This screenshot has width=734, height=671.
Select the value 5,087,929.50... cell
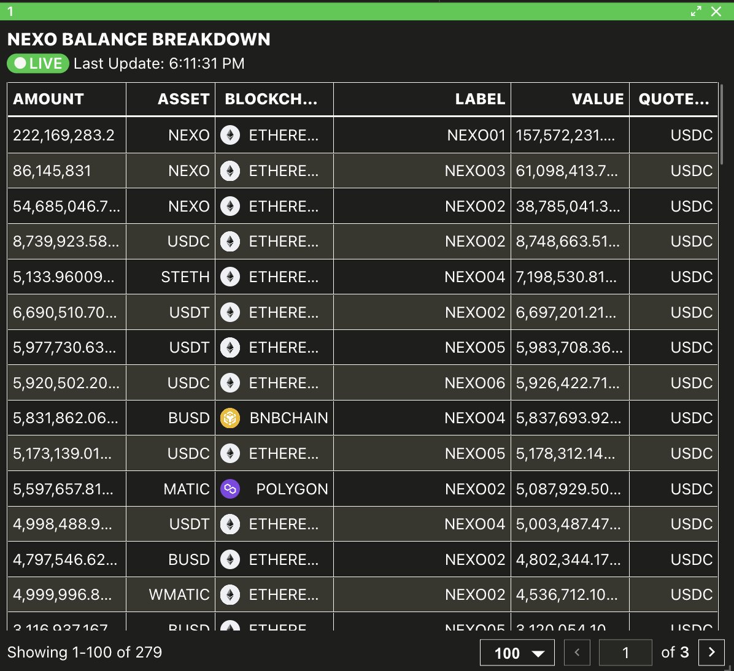point(570,489)
